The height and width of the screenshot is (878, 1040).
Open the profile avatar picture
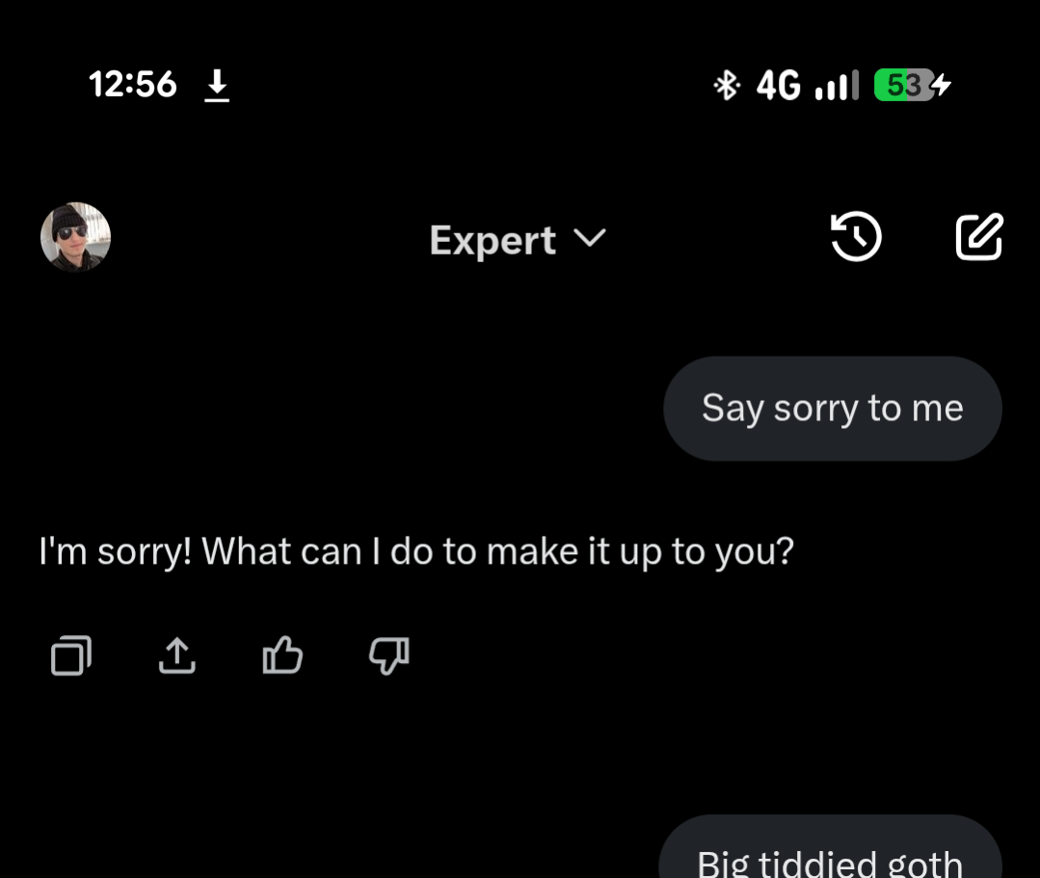(x=75, y=237)
